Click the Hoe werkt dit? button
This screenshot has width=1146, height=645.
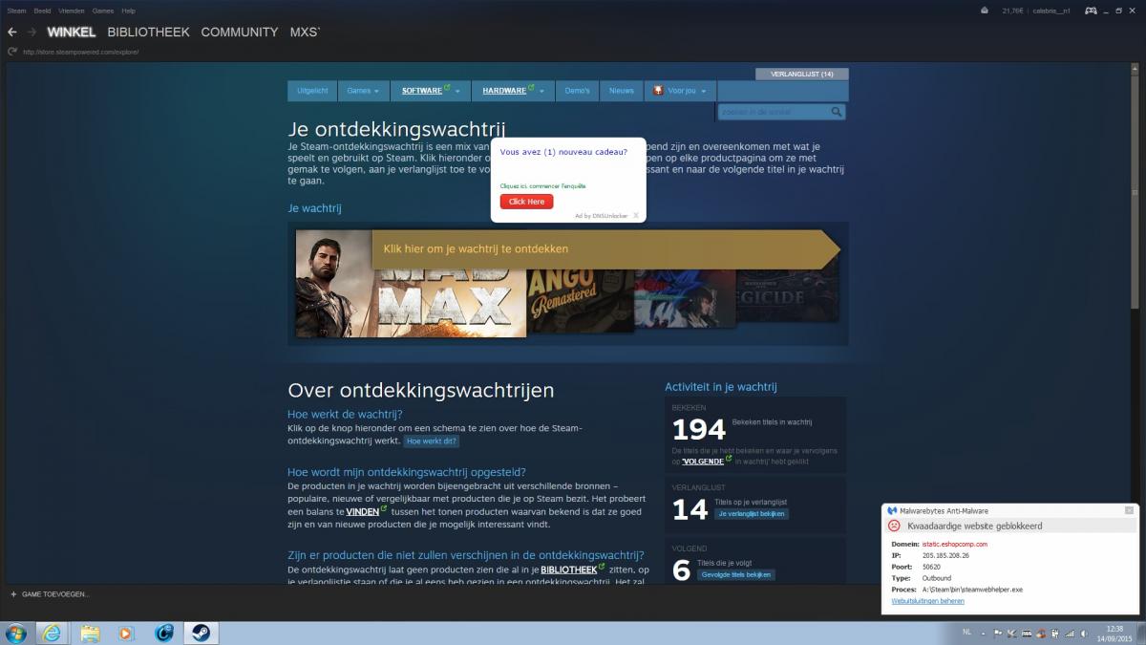tap(432, 441)
